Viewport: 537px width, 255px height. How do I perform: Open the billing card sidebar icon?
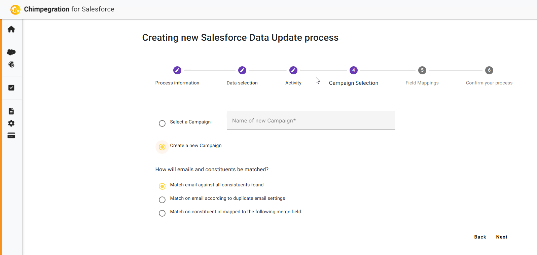(x=11, y=136)
